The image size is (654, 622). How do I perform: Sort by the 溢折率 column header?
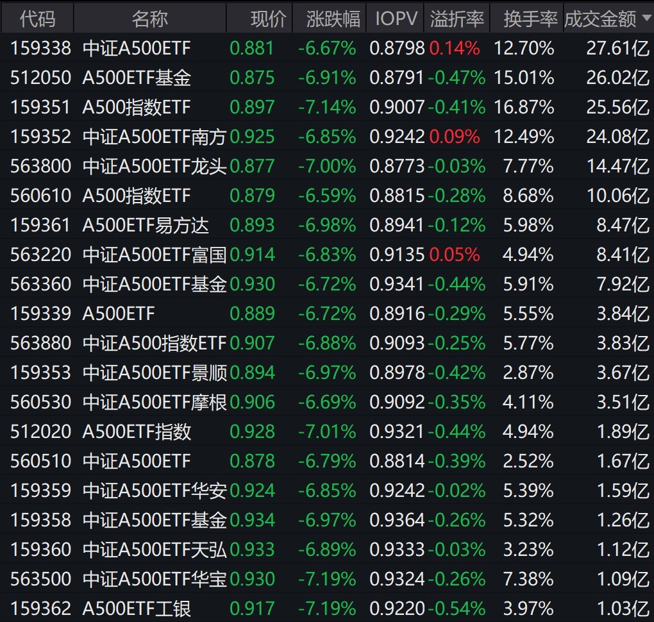coord(457,19)
